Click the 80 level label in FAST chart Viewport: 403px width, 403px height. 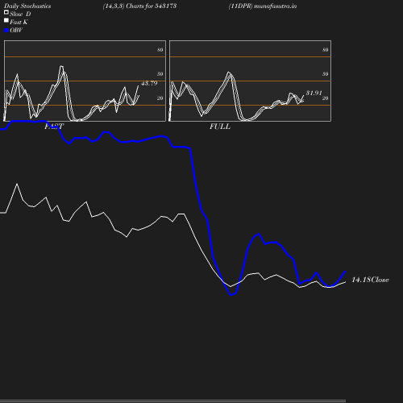160,50
